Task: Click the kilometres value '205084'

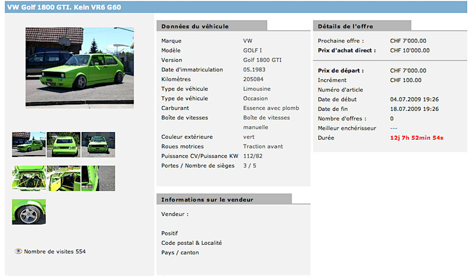Action: point(254,80)
